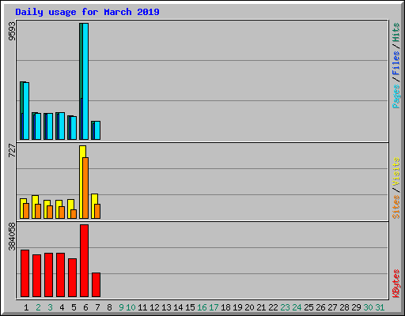Click day 28 on the x-axis

[x=344, y=307]
